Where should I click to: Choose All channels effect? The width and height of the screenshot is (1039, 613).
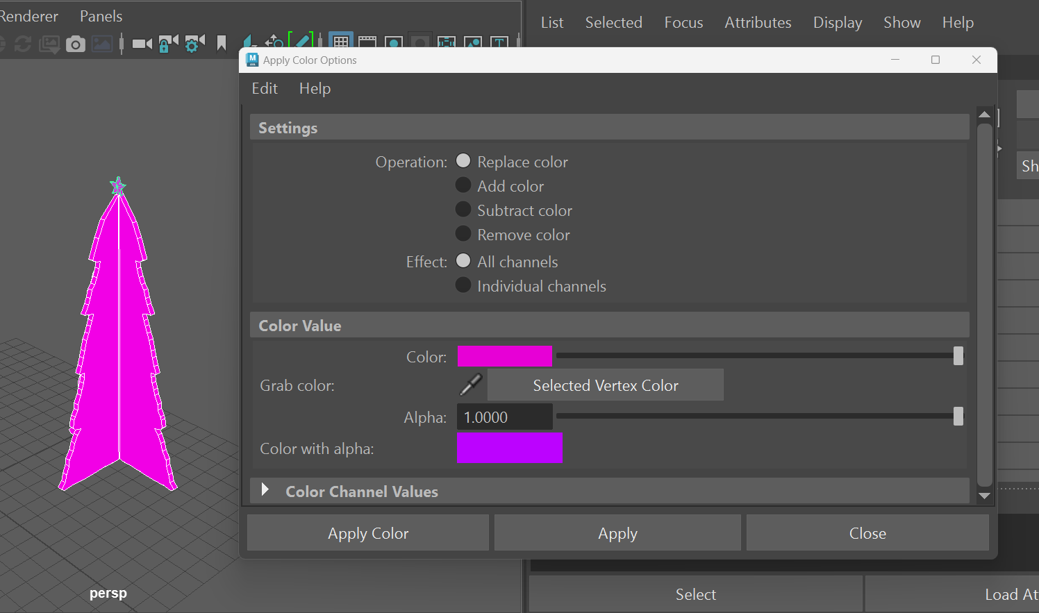[x=463, y=261]
